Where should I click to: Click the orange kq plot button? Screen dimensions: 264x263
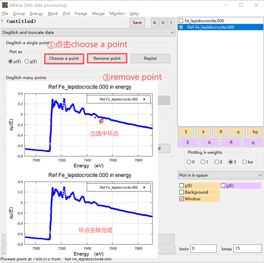[255, 132]
